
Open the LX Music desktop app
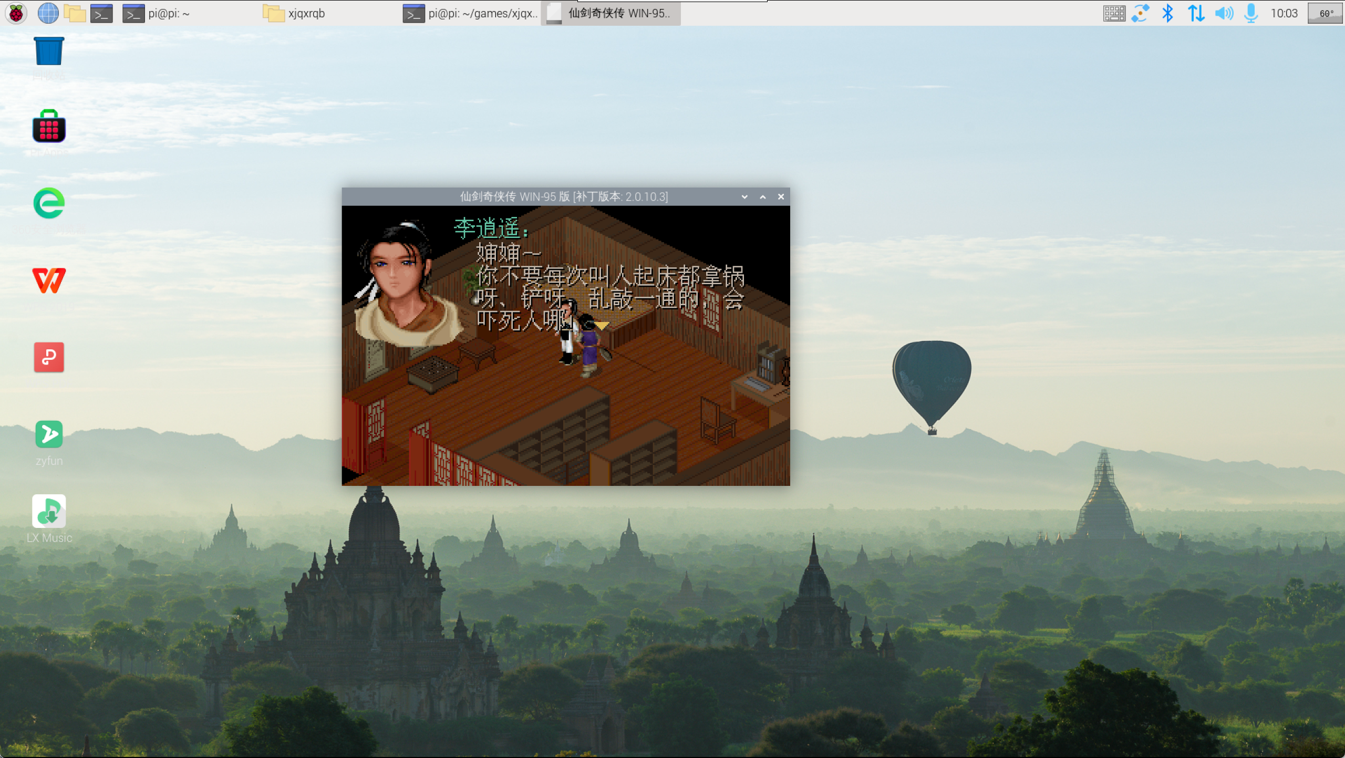click(x=49, y=511)
